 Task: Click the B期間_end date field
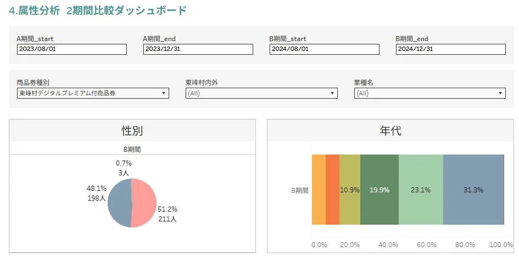tap(450, 49)
